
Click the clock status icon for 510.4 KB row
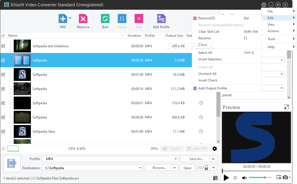201,103
